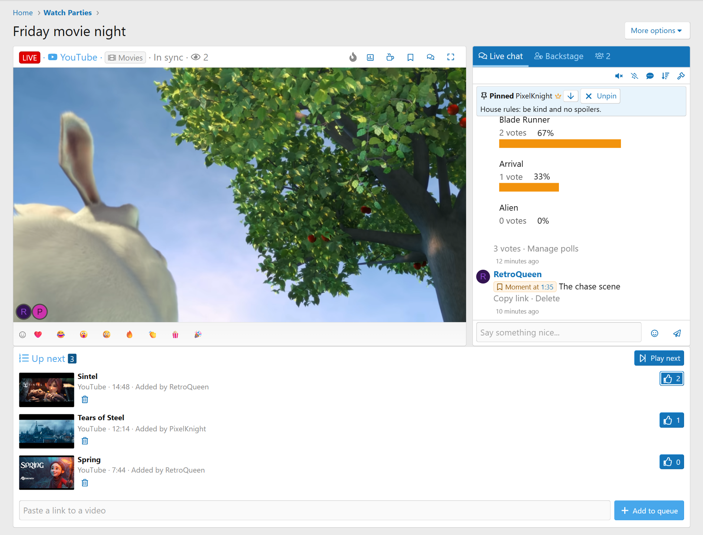This screenshot has height=535, width=703.
Task: Click the Blade Runner poll result bar
Action: point(560,144)
